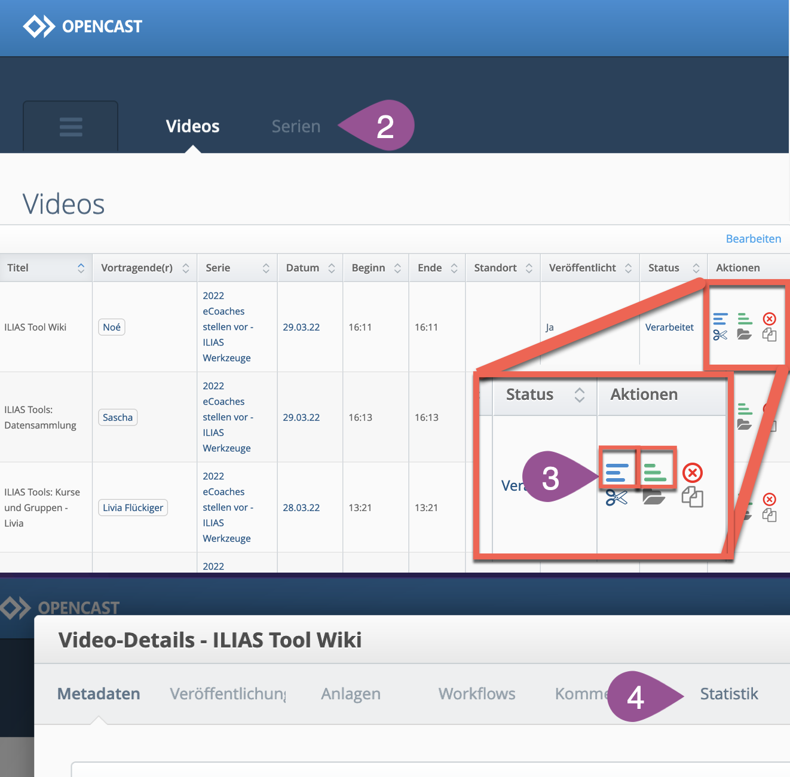
Task: Select the Workflows tab
Action: pyautogui.click(x=476, y=694)
